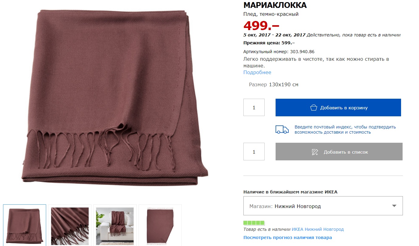Viewport: 419px width, 246px height.
Task: Select the first folded blanket thumbnail
Action: point(25,225)
